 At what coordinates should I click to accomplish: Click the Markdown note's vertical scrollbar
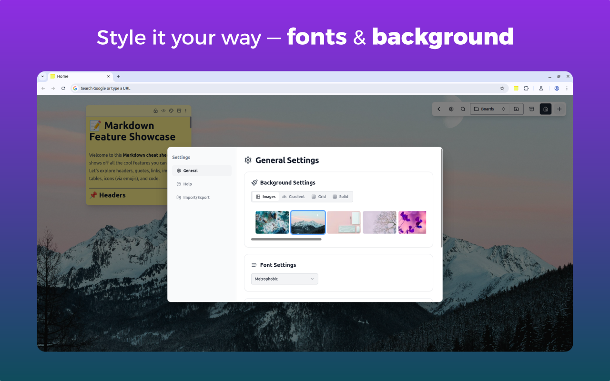coord(191,122)
